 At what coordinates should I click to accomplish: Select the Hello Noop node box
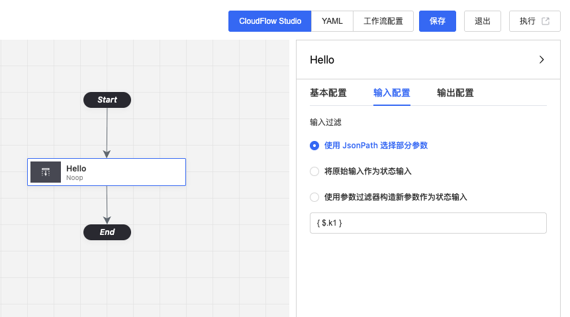[107, 172]
